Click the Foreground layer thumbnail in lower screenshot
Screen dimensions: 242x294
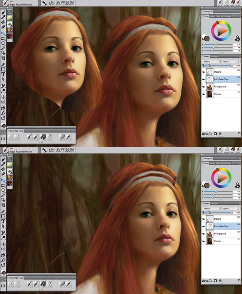pos(210,234)
